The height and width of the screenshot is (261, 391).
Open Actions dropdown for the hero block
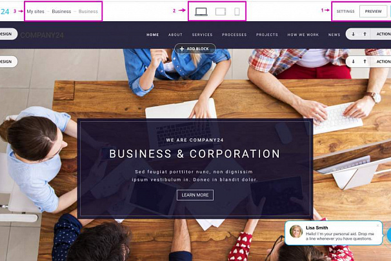(383, 61)
